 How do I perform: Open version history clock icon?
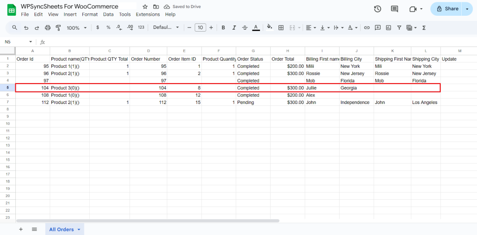pyautogui.click(x=377, y=9)
